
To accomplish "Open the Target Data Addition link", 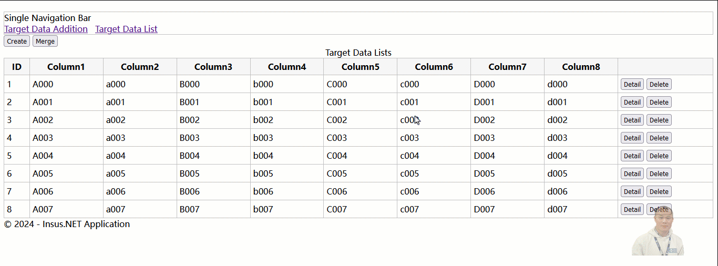I will [46, 29].
